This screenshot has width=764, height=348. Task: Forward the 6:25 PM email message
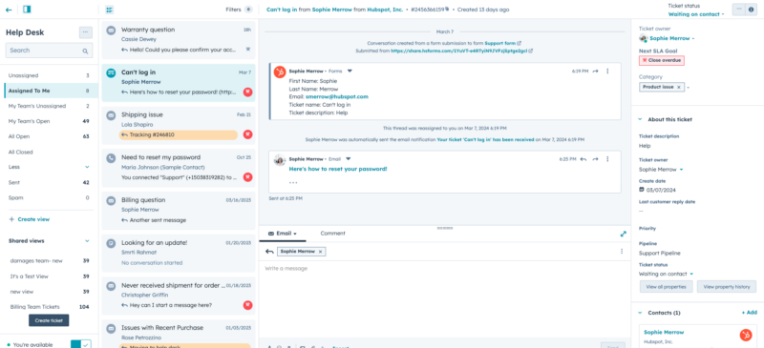tap(595, 159)
